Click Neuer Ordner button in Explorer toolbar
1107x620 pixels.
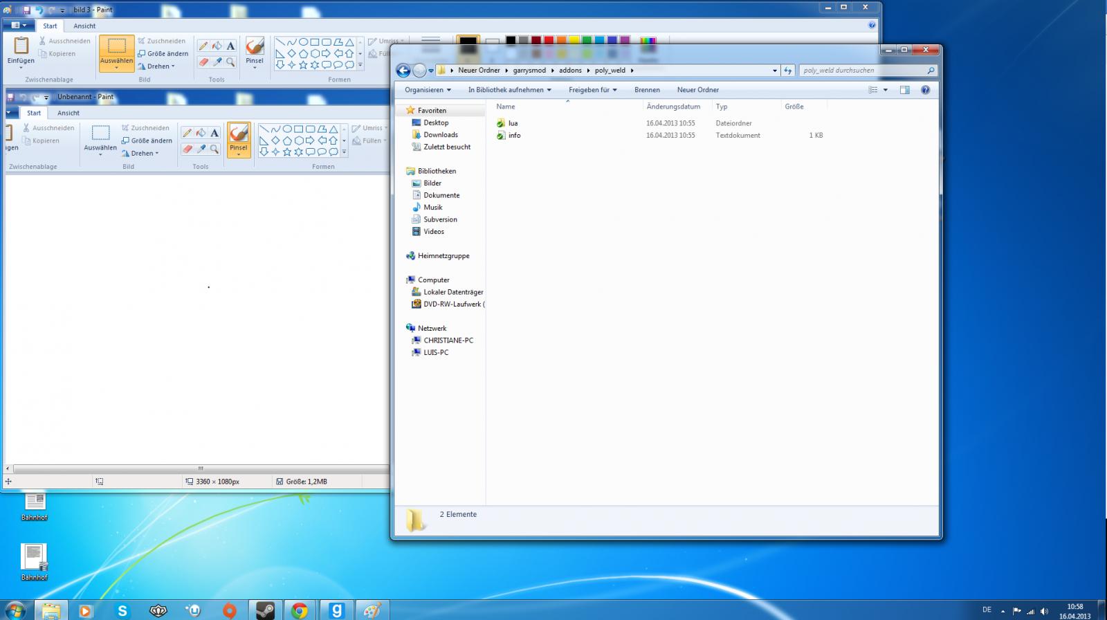[697, 90]
